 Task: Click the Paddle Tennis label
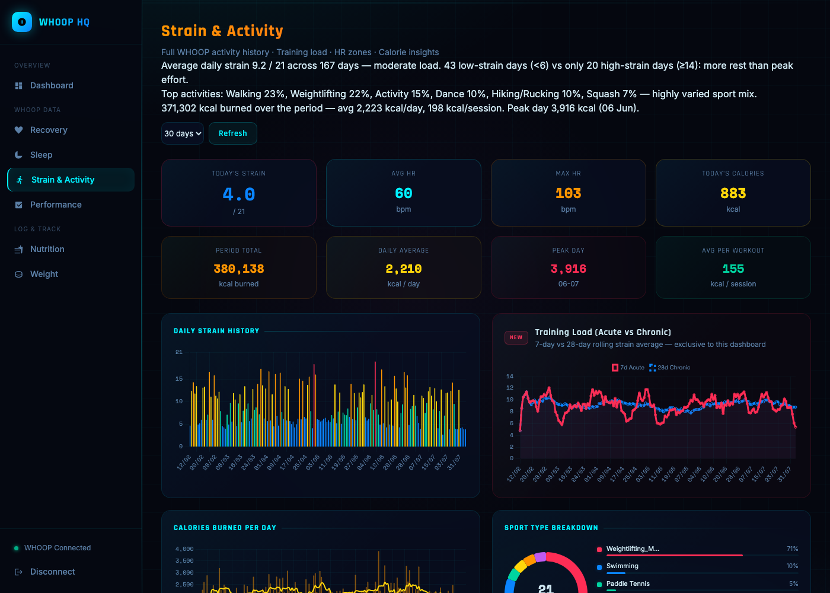point(628,584)
